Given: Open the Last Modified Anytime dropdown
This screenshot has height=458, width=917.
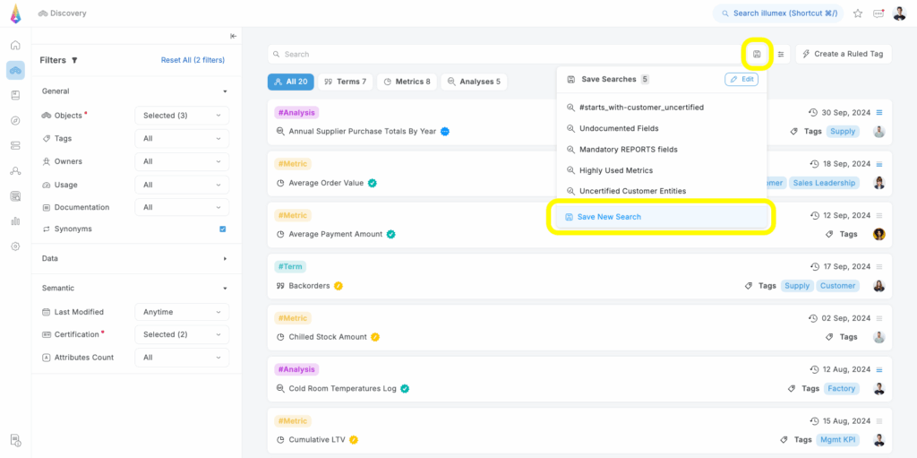Looking at the screenshot, I should pyautogui.click(x=182, y=312).
